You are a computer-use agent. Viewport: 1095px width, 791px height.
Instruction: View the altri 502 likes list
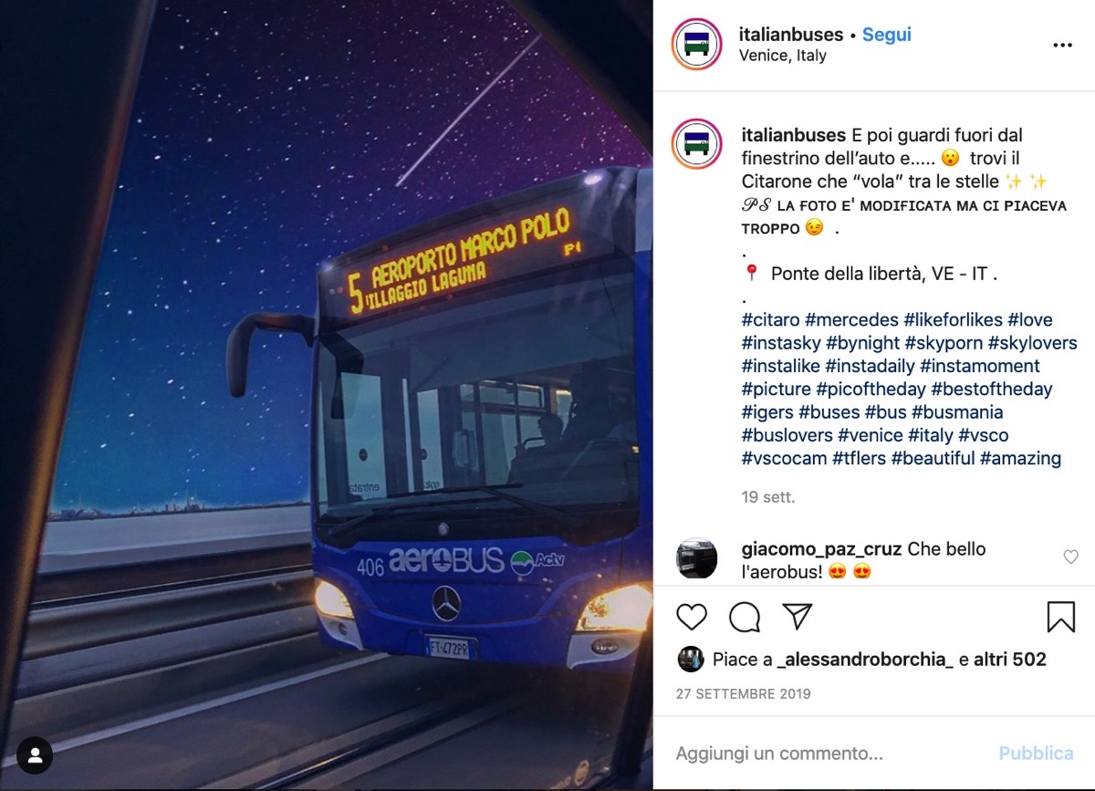click(1010, 659)
